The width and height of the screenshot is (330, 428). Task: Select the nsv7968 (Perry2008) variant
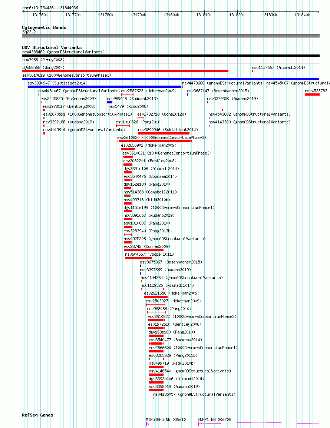(43, 60)
